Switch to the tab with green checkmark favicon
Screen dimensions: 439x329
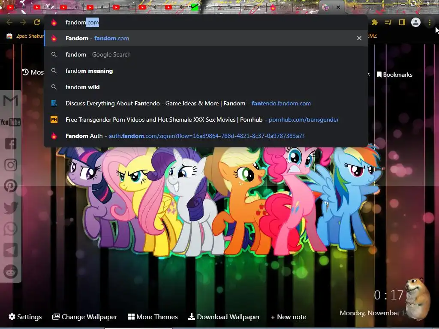195,7
